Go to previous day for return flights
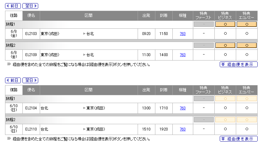 (x=13, y=80)
